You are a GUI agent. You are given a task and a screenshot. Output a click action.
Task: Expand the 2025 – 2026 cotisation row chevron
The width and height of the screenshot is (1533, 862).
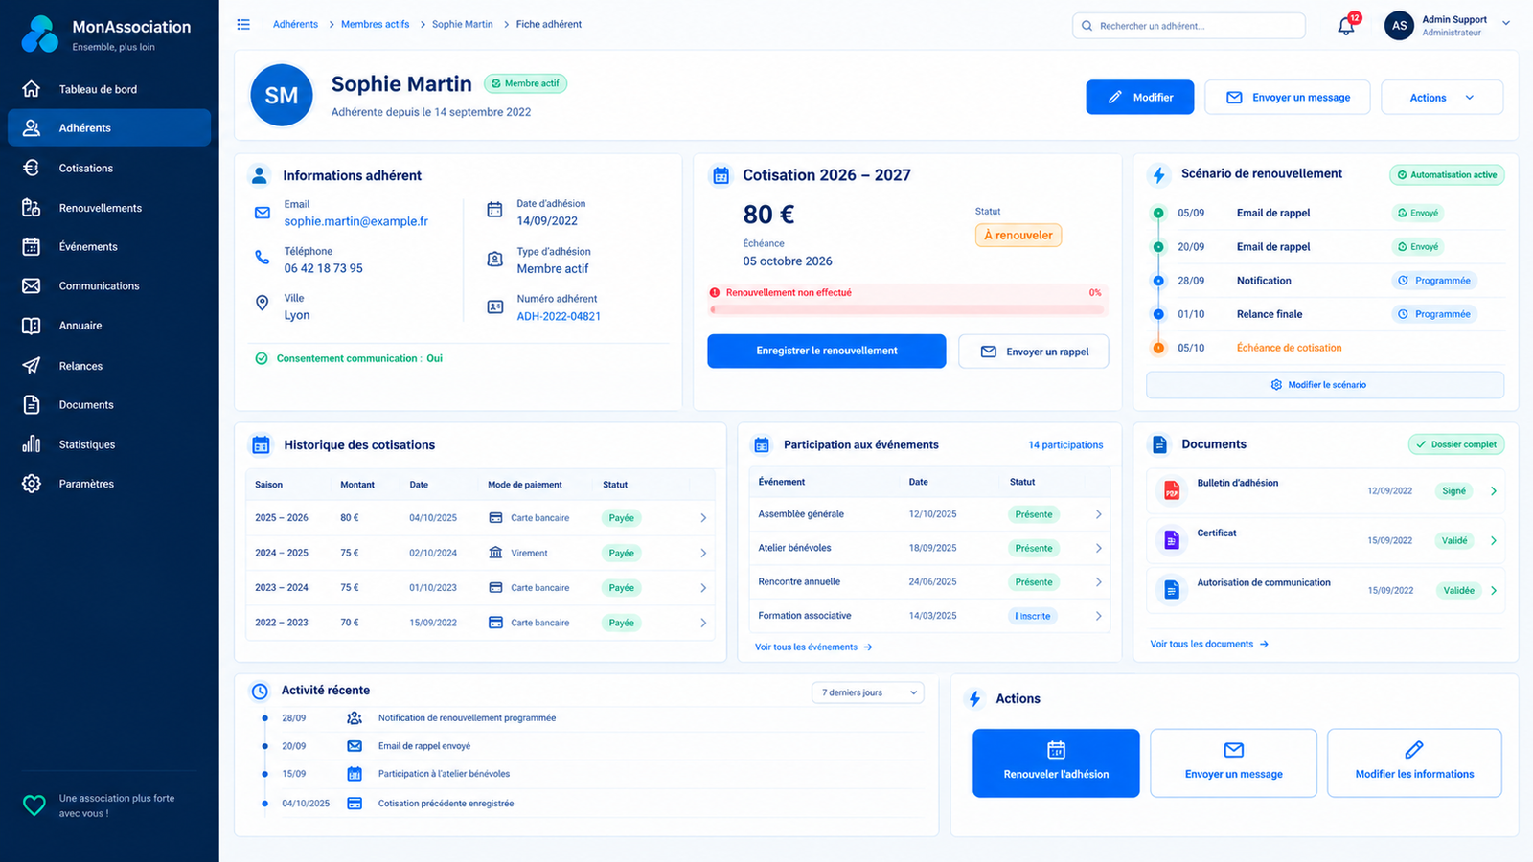click(703, 518)
